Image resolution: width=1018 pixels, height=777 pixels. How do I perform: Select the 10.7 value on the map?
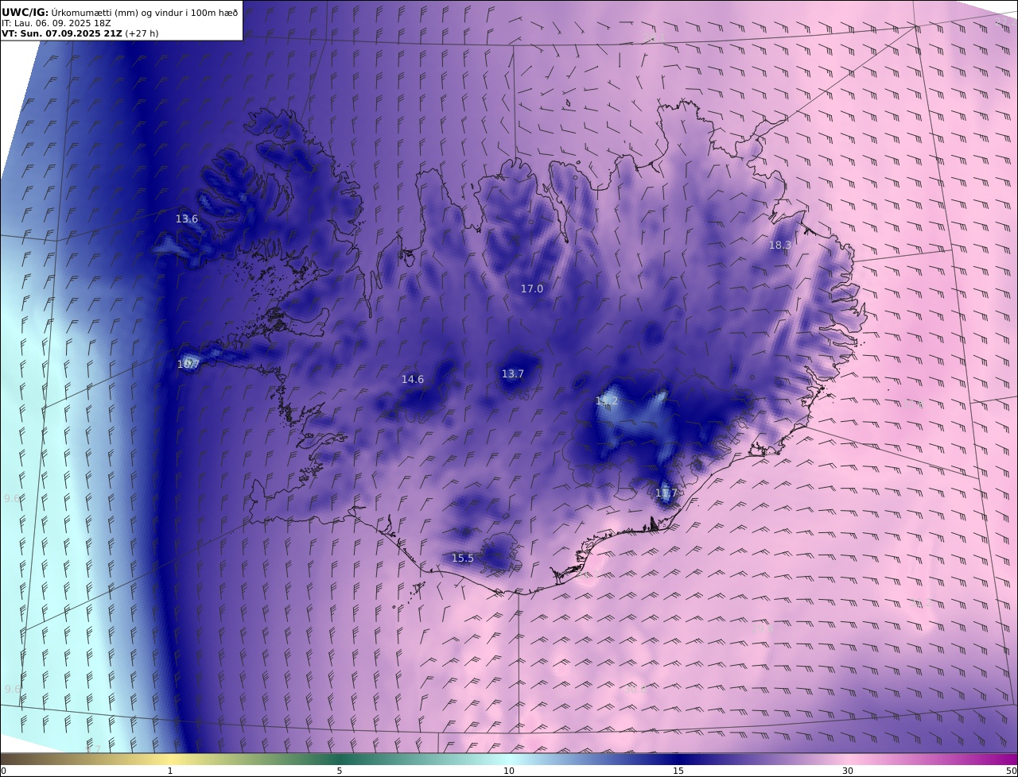click(188, 364)
